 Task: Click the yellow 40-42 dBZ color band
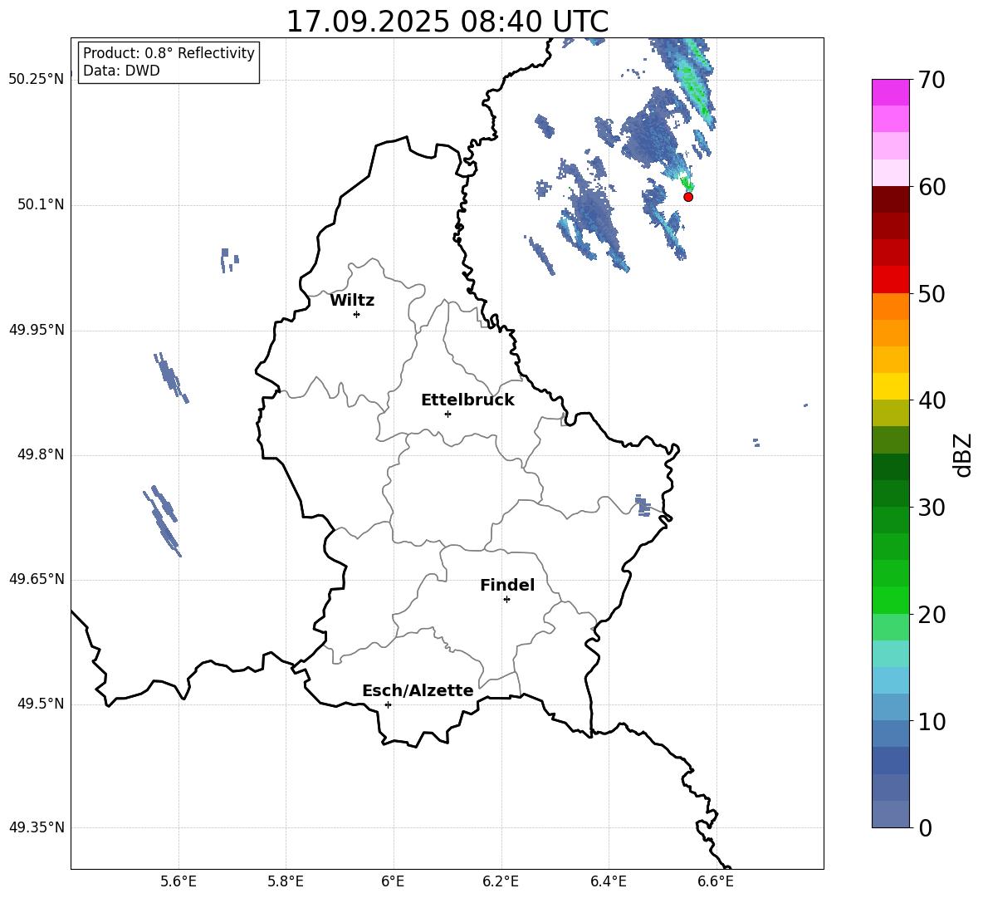pos(891,386)
